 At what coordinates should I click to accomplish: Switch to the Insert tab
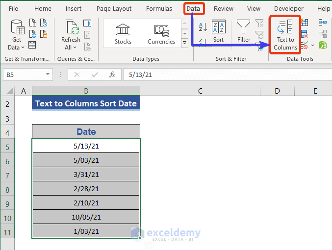[x=73, y=9]
